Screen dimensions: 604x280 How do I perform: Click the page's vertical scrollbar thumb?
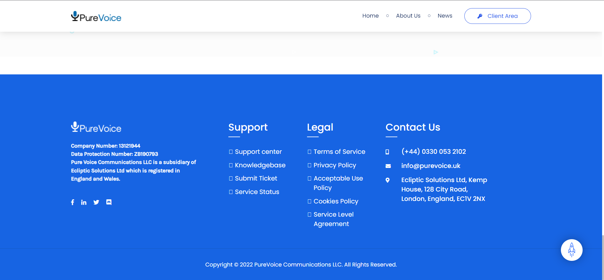pyautogui.click(x=603, y=257)
